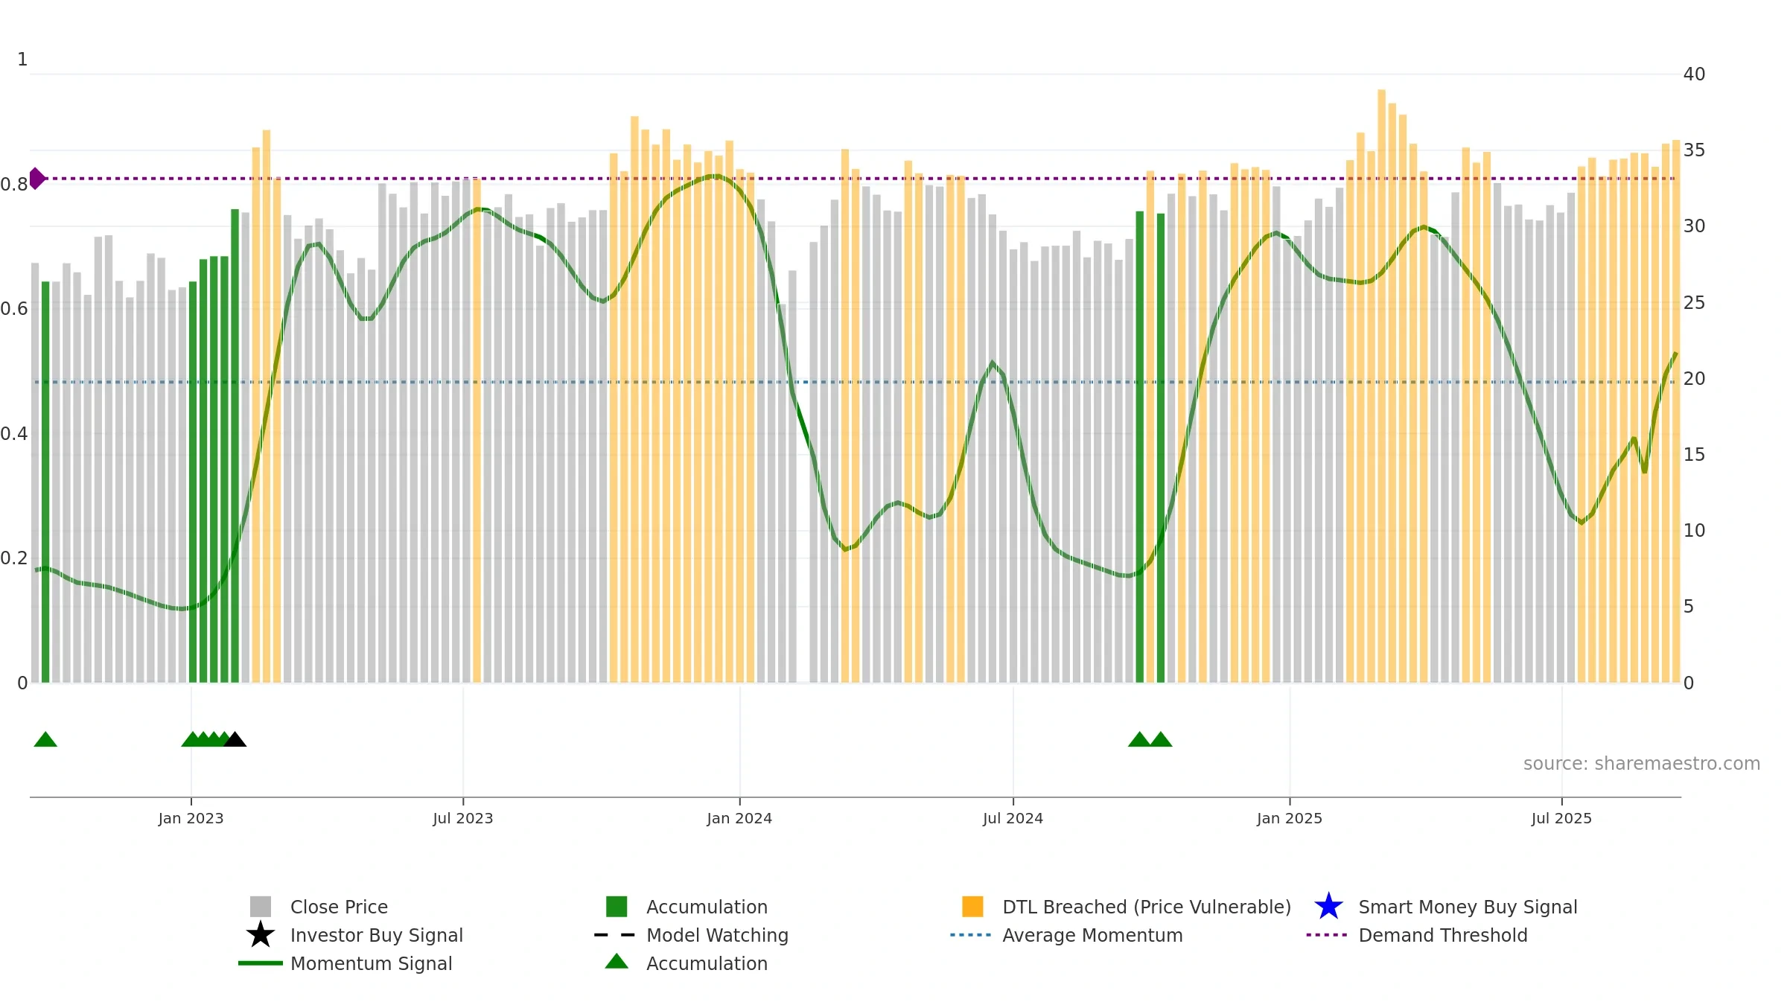Toggle the Close Price legend entry
This screenshot has width=1787, height=1005.
click(x=339, y=907)
